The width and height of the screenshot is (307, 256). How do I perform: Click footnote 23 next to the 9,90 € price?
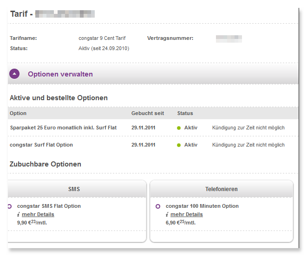(33, 221)
